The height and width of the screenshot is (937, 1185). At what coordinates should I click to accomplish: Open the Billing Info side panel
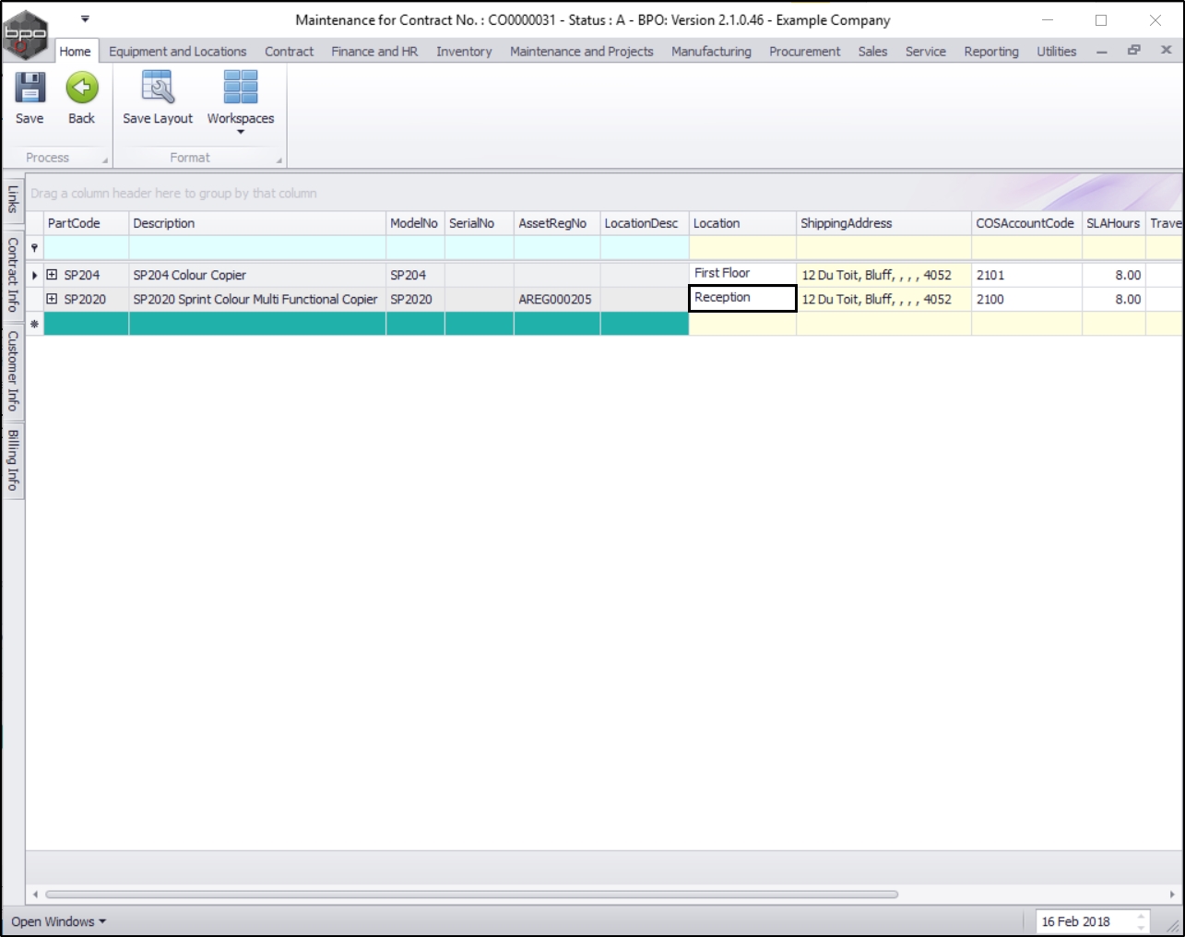[x=13, y=460]
